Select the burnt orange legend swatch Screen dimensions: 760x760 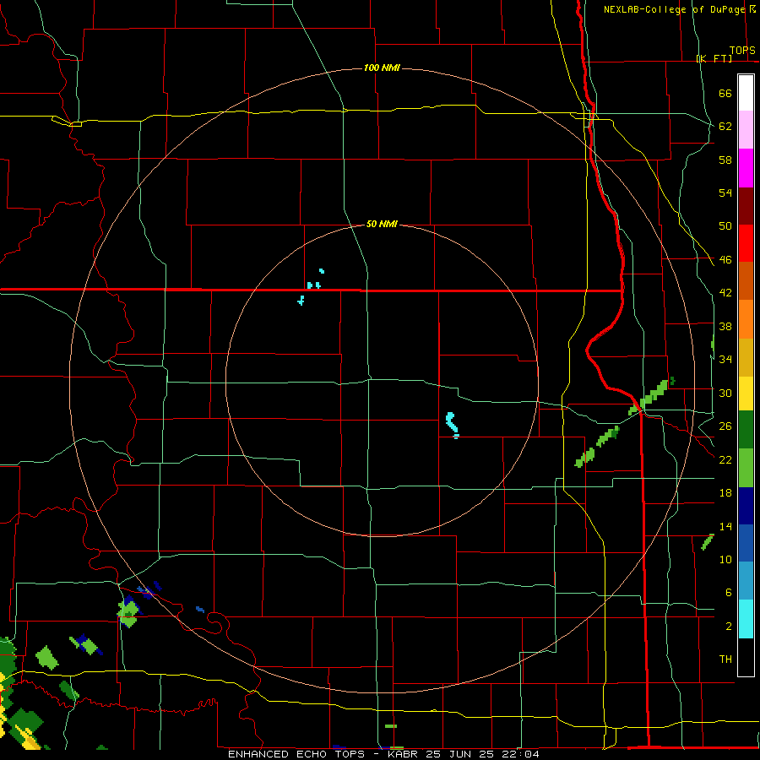click(746, 280)
